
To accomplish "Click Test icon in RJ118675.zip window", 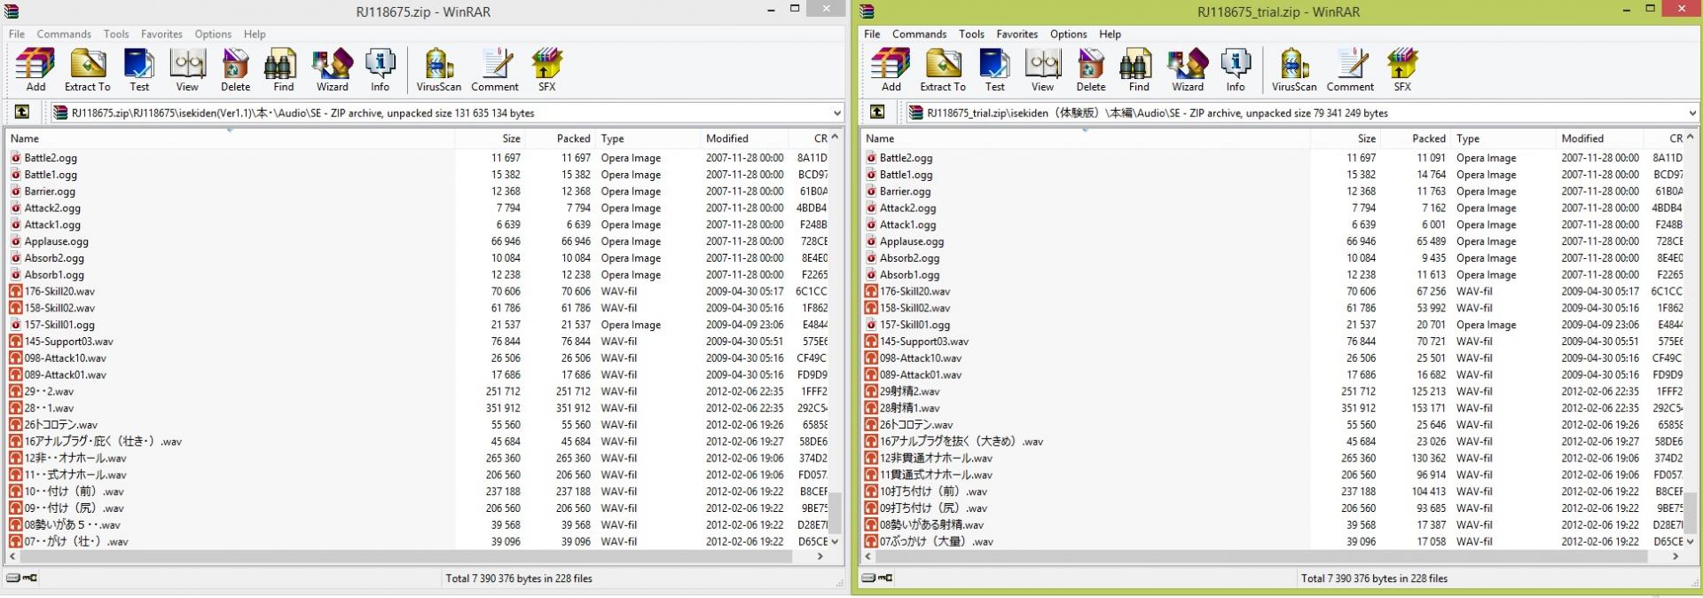I will click(x=139, y=70).
